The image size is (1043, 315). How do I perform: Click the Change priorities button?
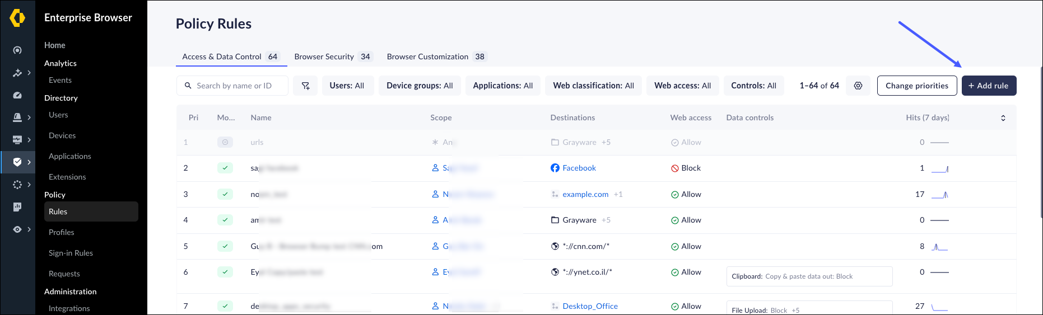tap(916, 86)
